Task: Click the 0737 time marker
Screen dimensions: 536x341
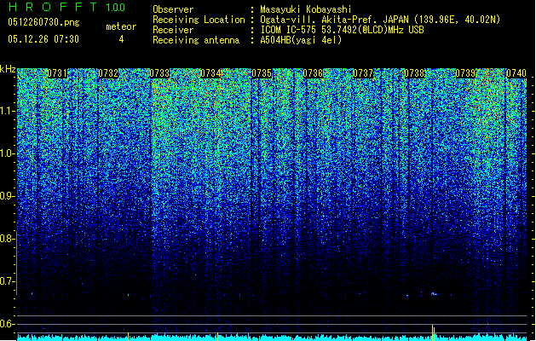Action: coord(363,73)
